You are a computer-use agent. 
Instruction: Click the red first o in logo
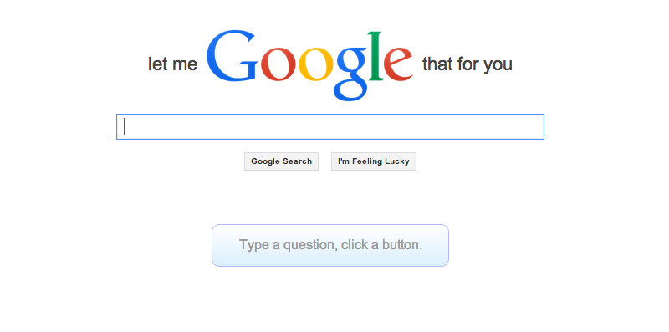pyautogui.click(x=278, y=64)
